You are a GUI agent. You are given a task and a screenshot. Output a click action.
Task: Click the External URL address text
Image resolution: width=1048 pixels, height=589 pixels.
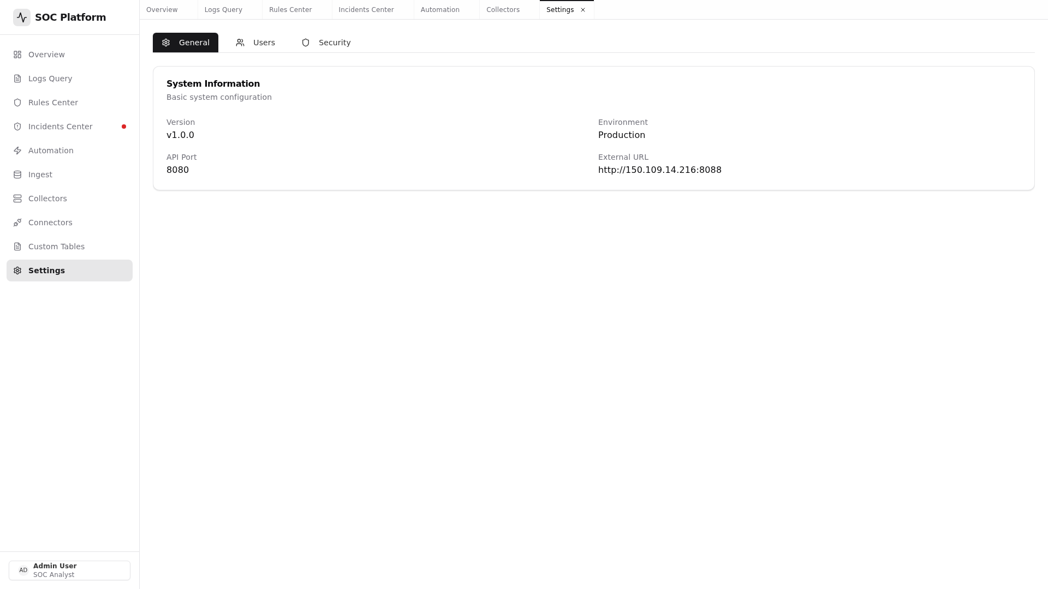pos(659,170)
